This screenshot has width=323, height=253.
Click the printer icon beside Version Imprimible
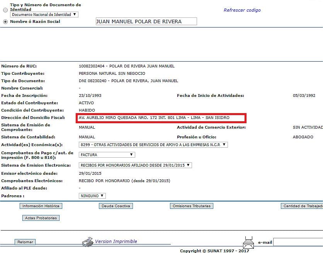(88, 242)
